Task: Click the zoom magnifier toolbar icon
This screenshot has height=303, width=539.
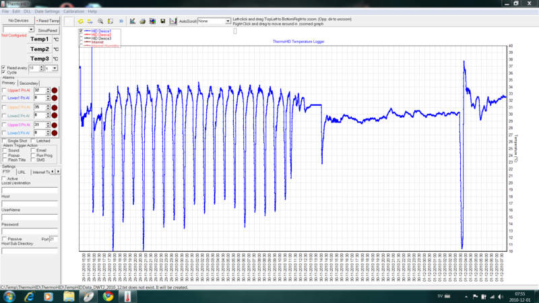Action: [x=100, y=21]
